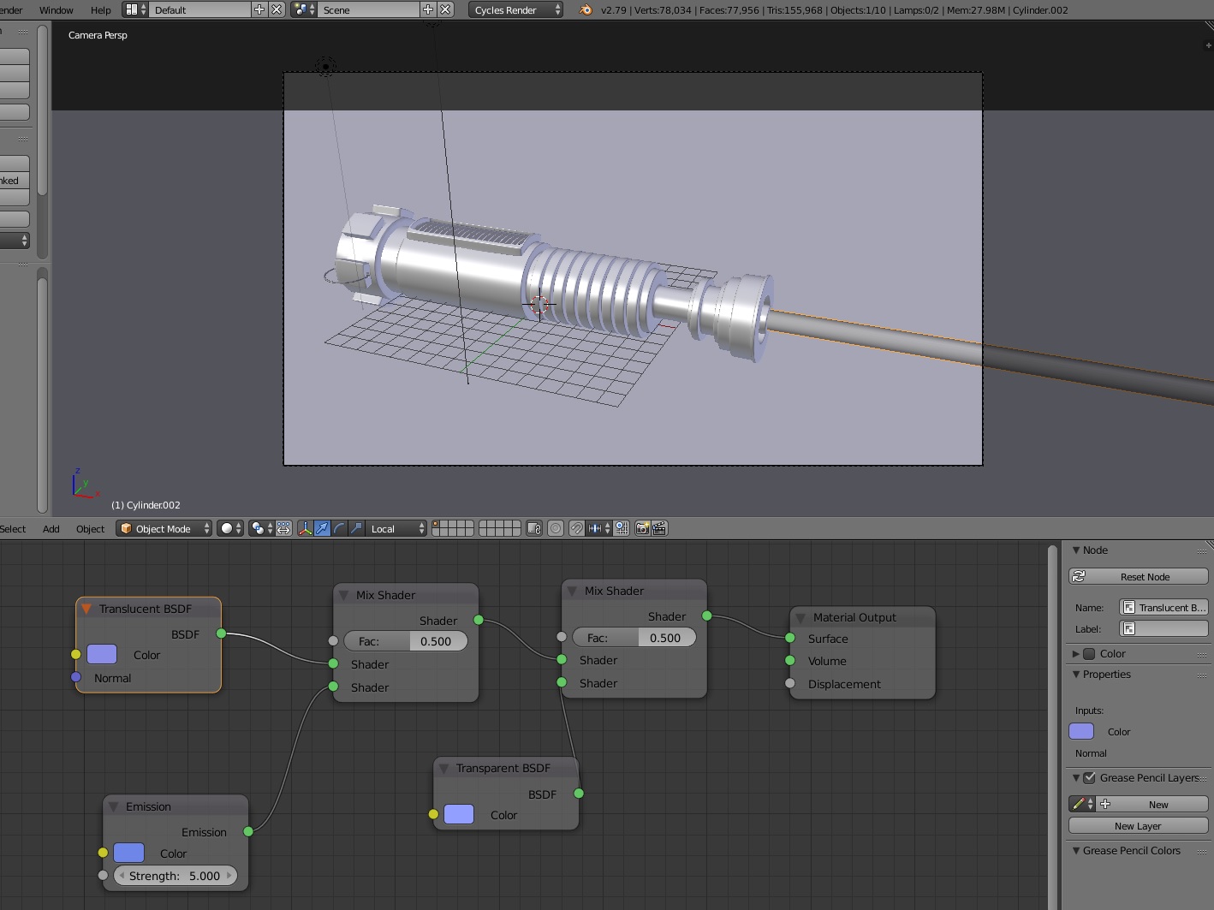
Task: Open the Object Mode dropdown
Action: (164, 528)
